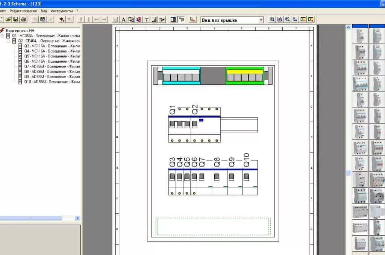Open the ? help menu
Image resolution: width=385 pixels, height=255 pixels.
(77, 11)
